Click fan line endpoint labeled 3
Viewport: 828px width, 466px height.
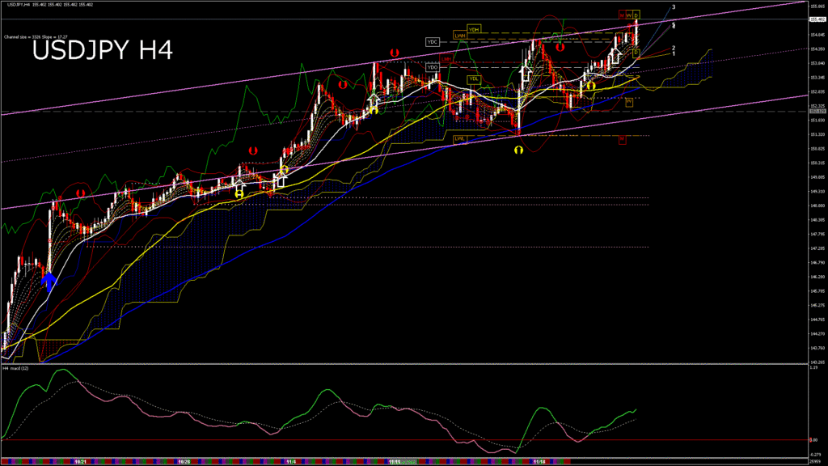pos(674,6)
